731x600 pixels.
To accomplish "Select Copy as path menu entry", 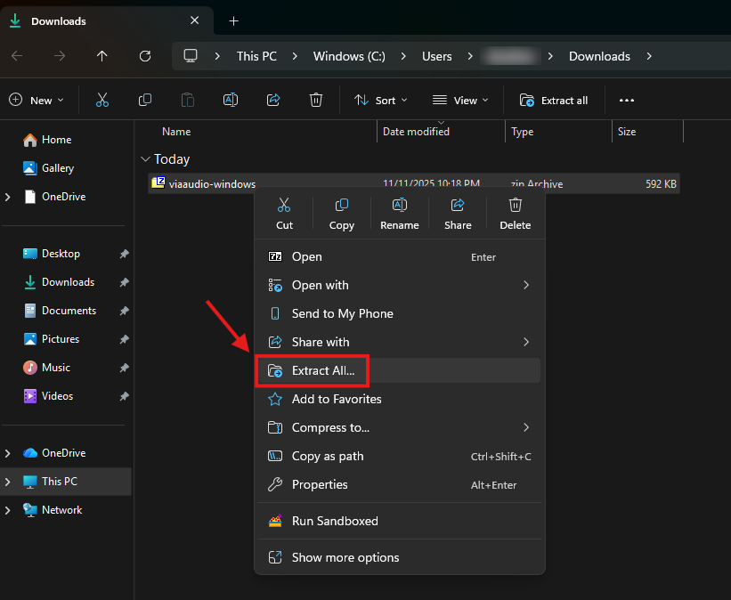I will (327, 456).
